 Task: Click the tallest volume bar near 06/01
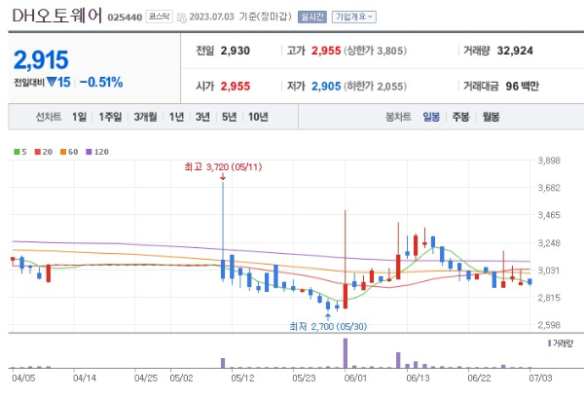pyautogui.click(x=346, y=353)
